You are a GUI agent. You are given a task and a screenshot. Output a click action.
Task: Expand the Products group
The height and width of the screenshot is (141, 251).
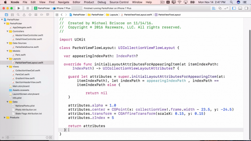coord(5,117)
